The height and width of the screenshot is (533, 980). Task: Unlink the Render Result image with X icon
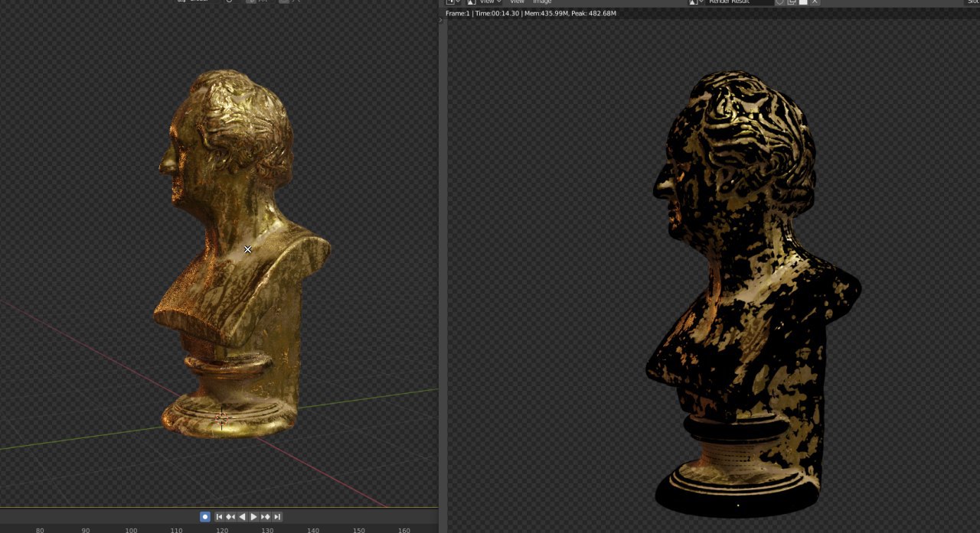815,2
